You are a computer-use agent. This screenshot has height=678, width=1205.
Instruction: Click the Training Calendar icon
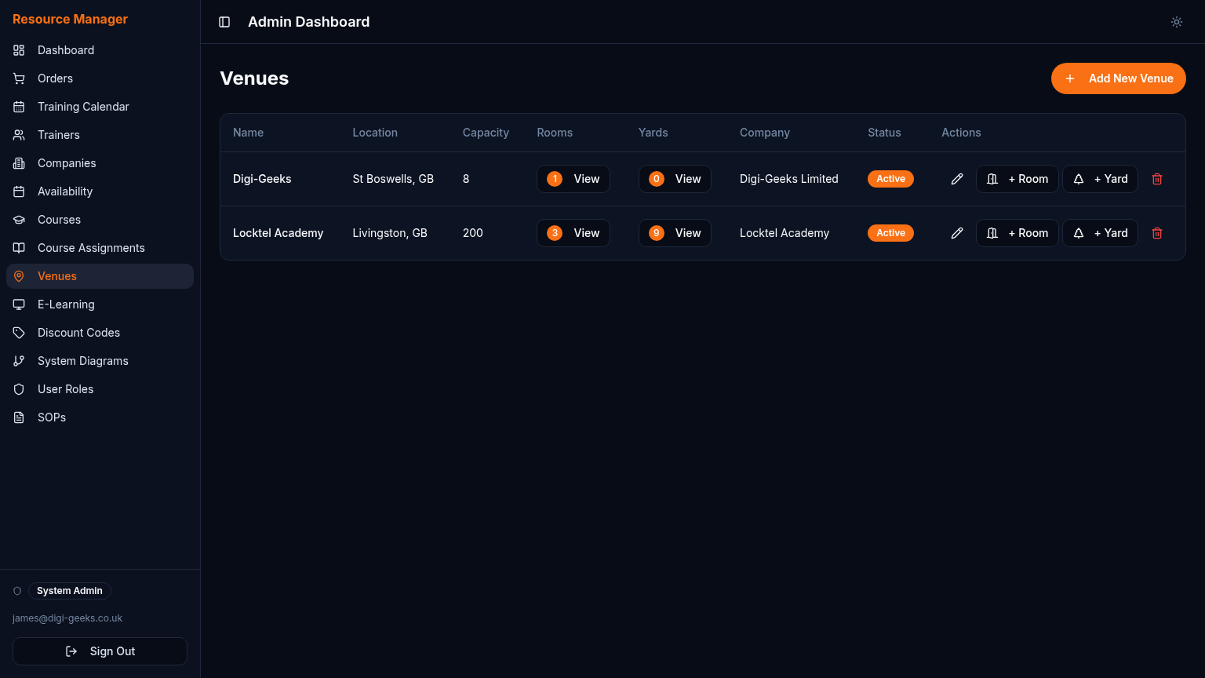pos(19,107)
